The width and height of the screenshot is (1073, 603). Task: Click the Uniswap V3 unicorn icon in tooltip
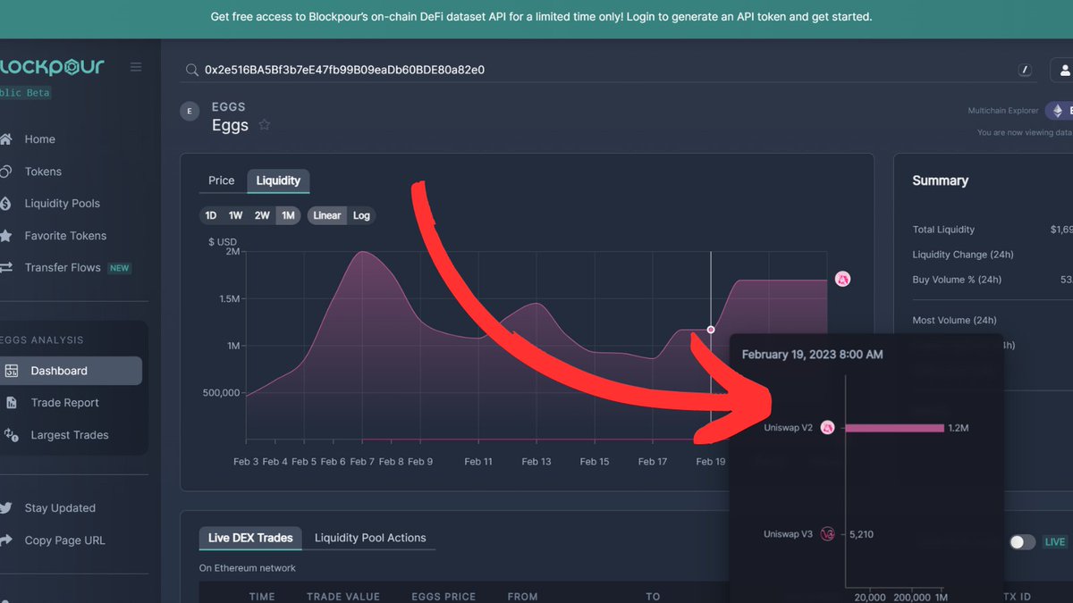click(828, 534)
